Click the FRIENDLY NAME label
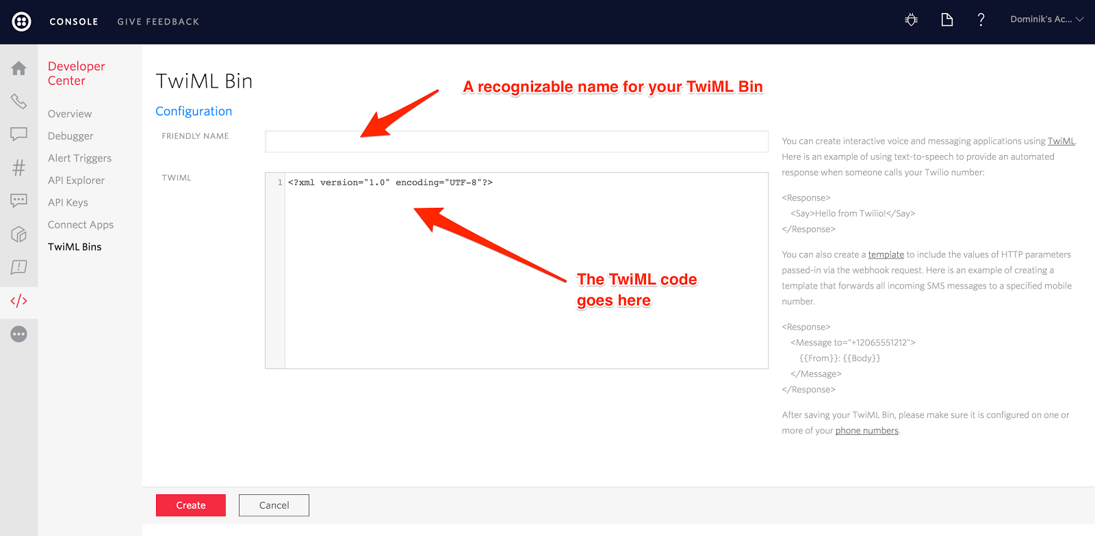Viewport: 1095px width, 536px height. point(195,136)
